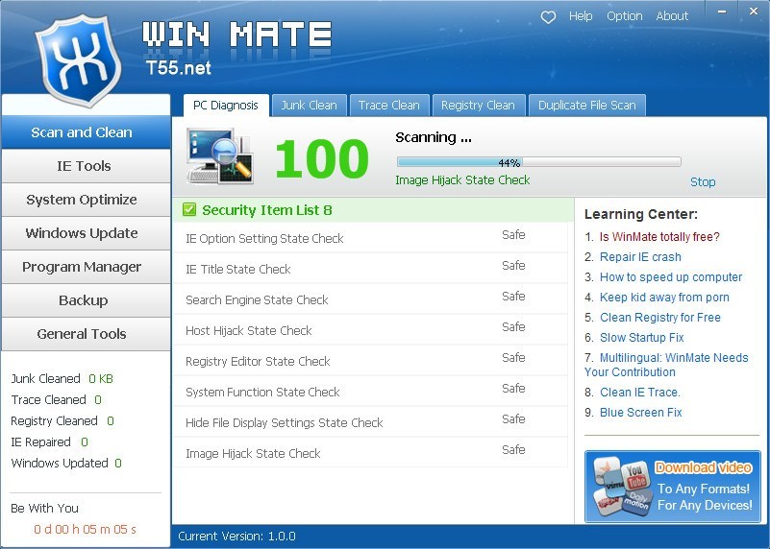Image resolution: width=770 pixels, height=549 pixels.
Task: Select 'Image Hijack State Check' list row
Action: (370, 453)
